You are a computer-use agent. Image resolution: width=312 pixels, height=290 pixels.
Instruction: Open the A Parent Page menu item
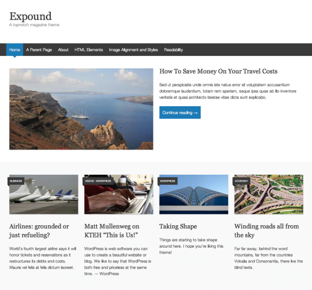39,50
